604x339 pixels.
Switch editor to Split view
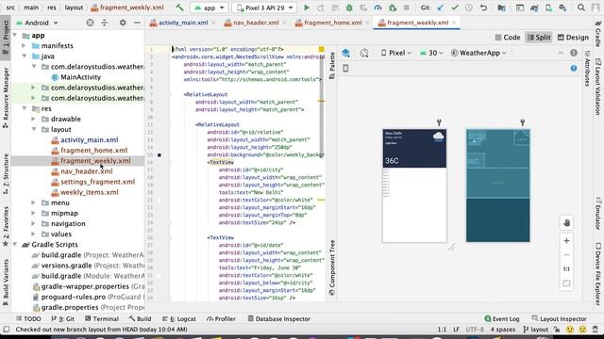point(539,38)
